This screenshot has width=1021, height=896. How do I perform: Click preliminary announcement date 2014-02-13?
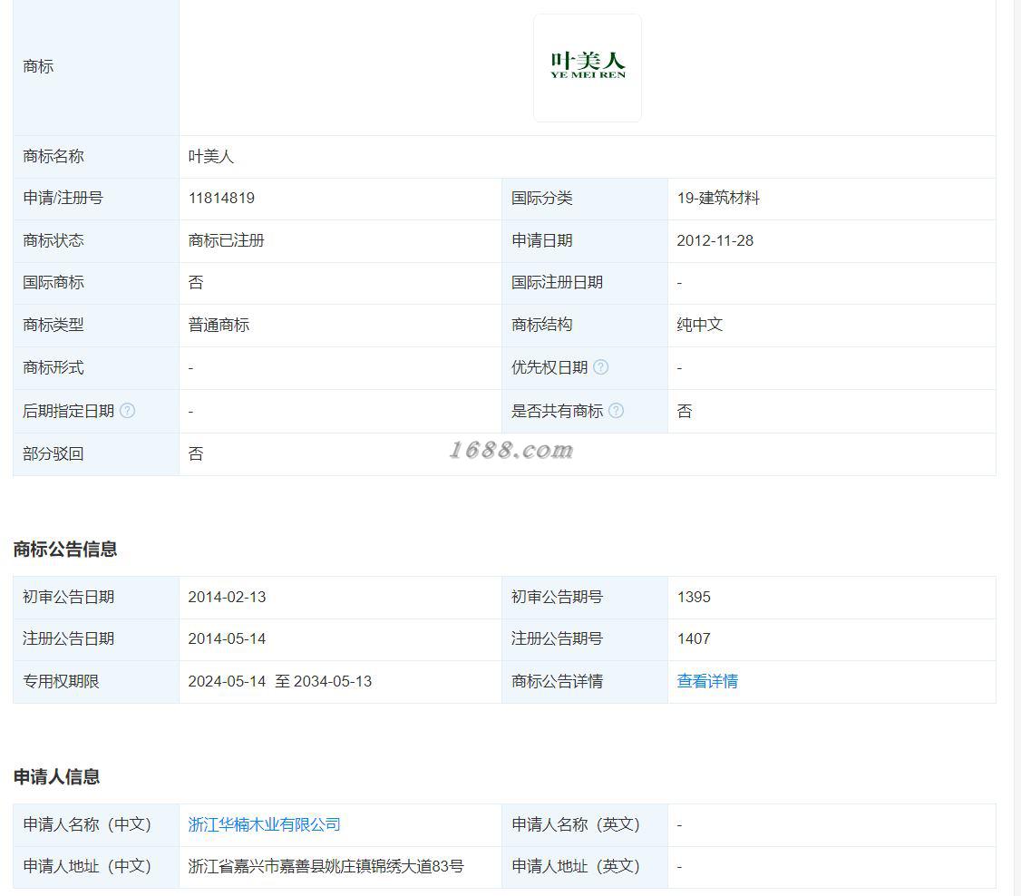click(x=227, y=597)
